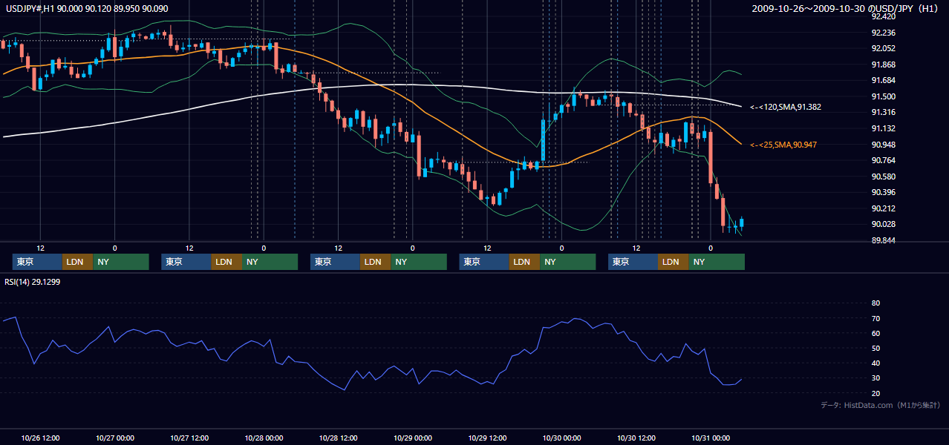Select the 25 SMA 90.947 label
The image size is (949, 445).
point(783,145)
